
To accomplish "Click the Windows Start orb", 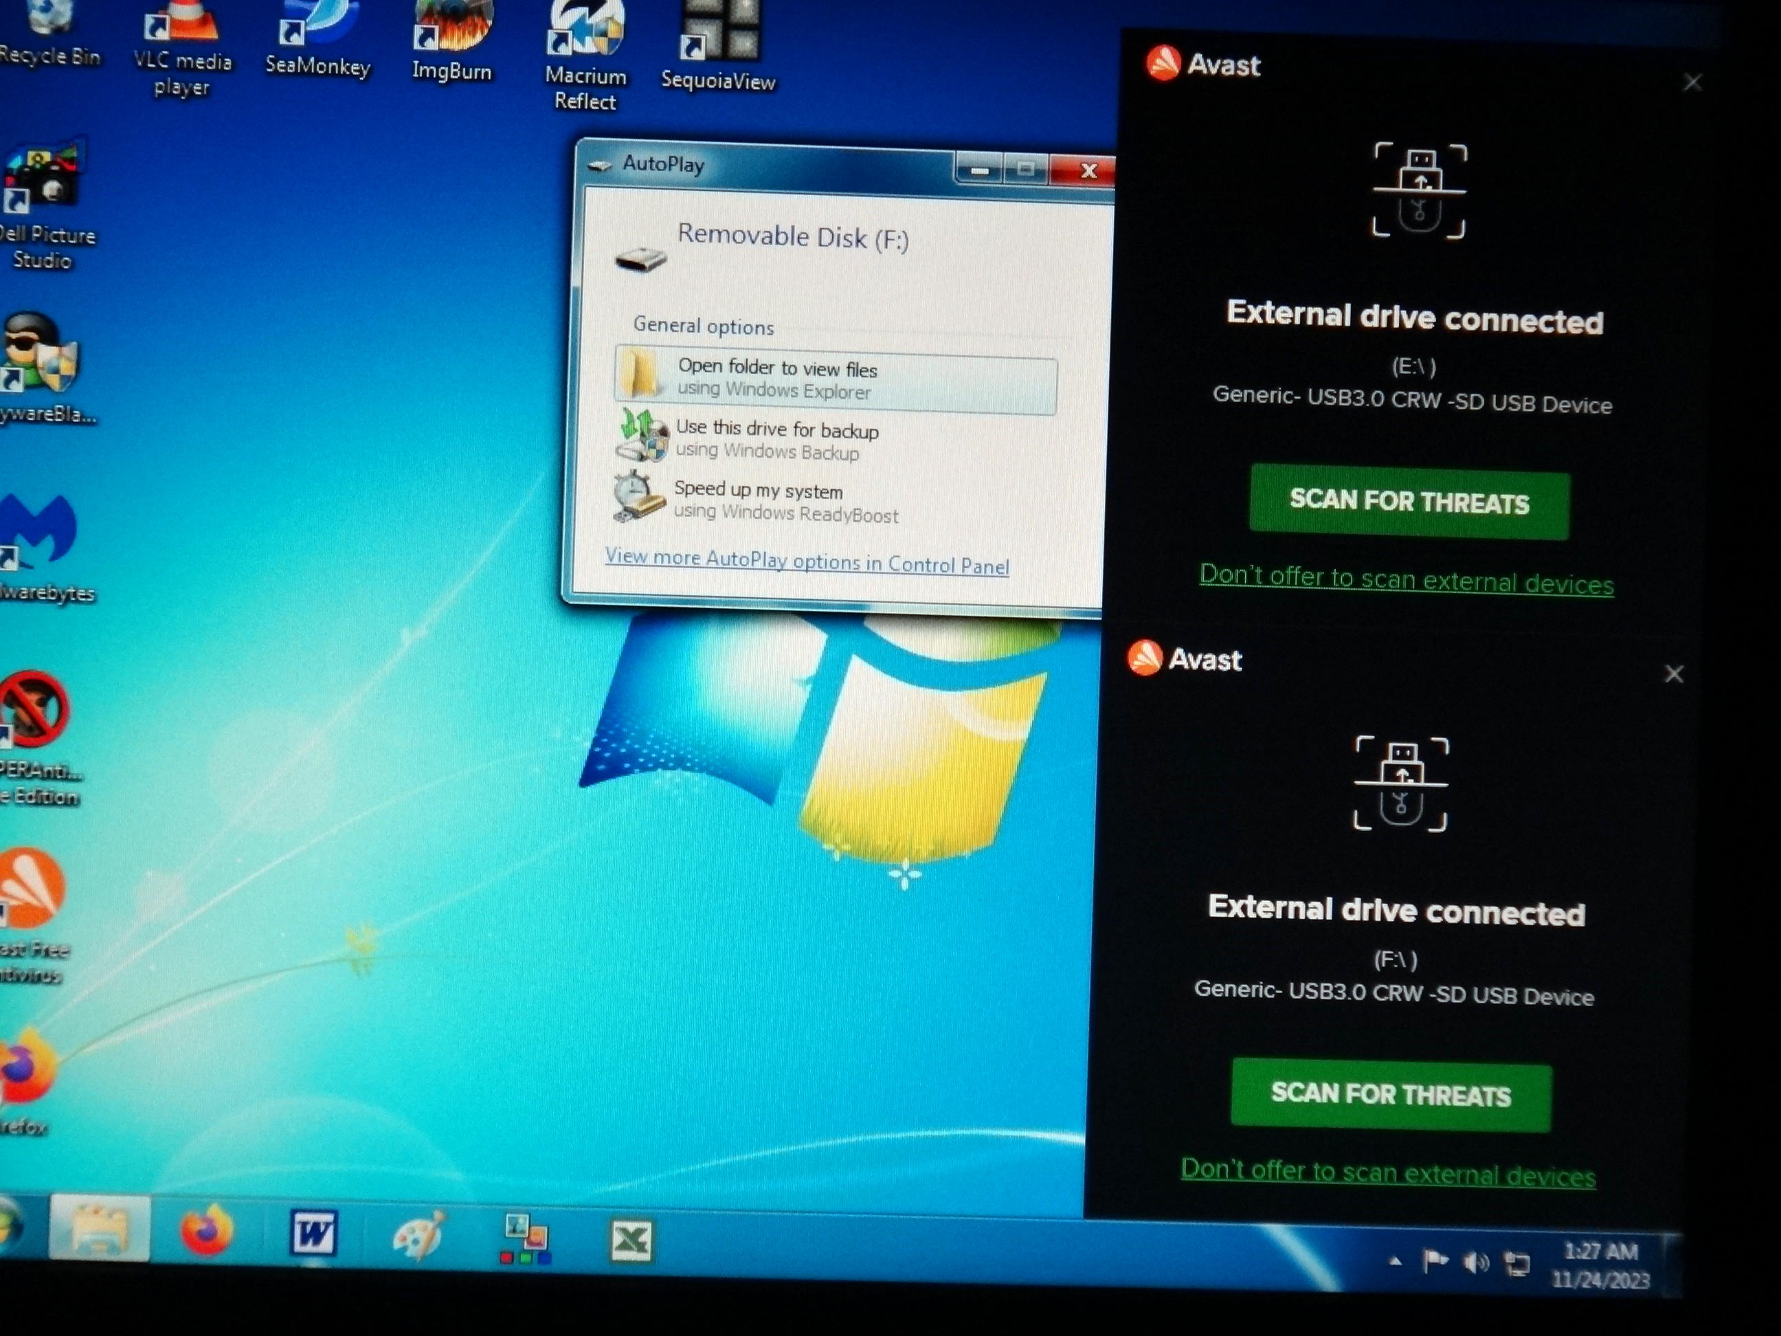I will (10, 1225).
